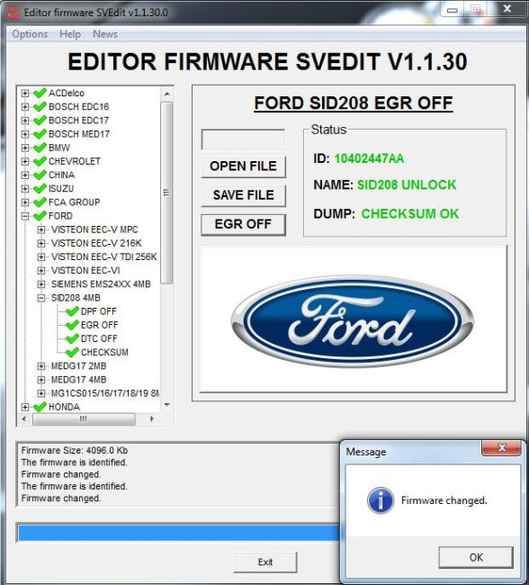Click the empty field above OPEN FILE
The image size is (529, 585).
click(243, 139)
